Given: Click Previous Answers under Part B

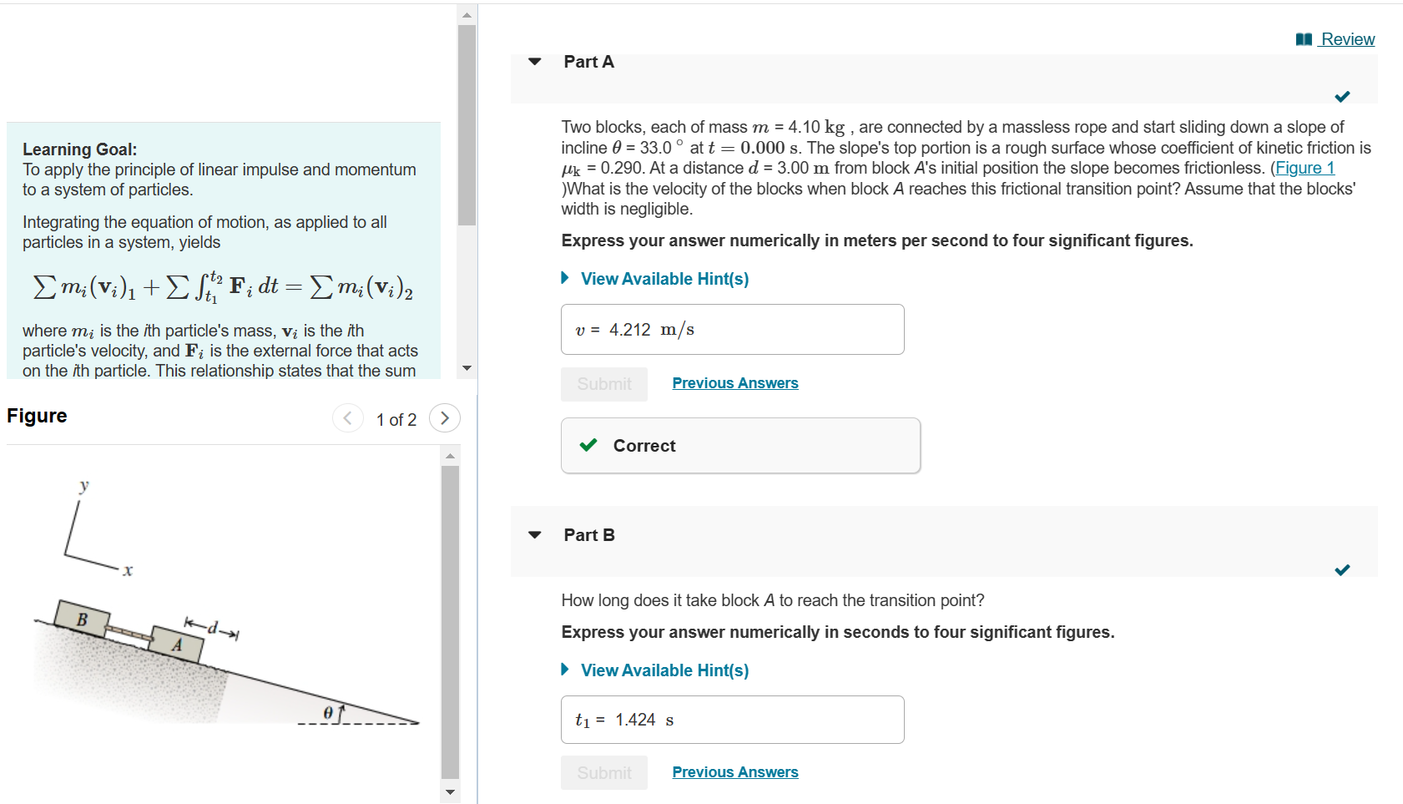Looking at the screenshot, I should coord(734,771).
